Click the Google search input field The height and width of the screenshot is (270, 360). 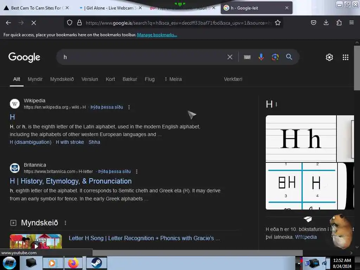[143, 57]
